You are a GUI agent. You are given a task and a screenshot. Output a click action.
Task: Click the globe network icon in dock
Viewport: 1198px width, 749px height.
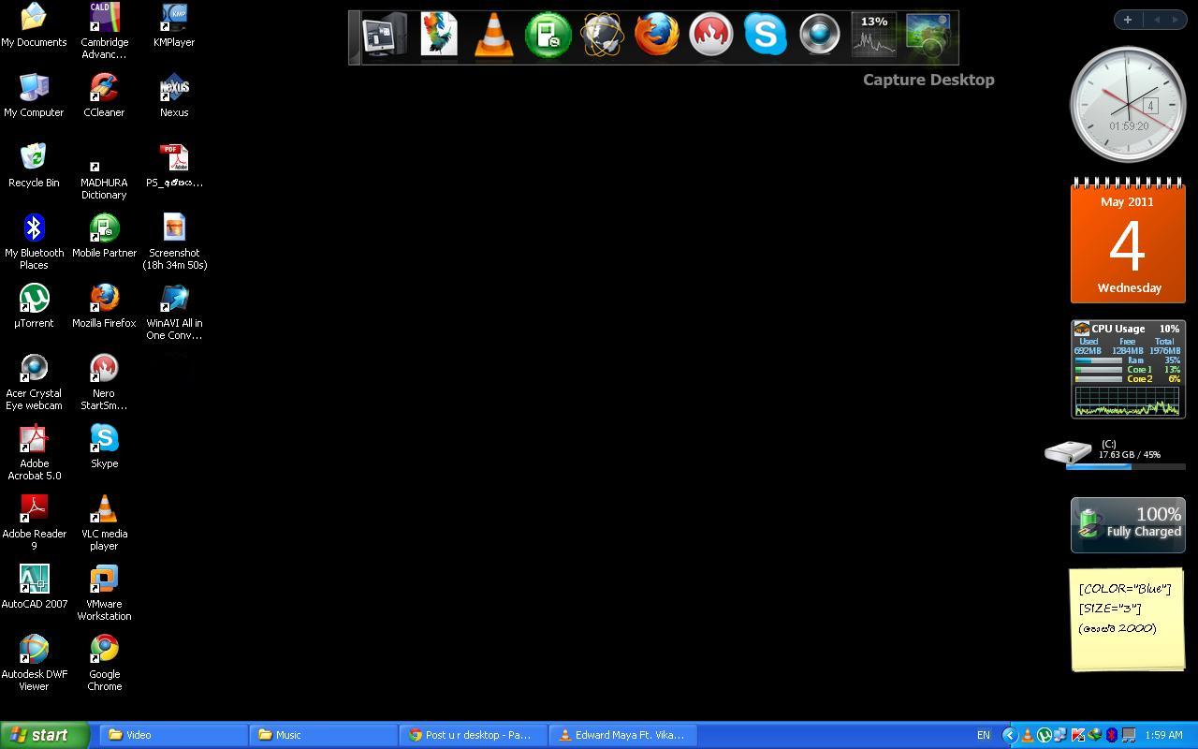[602, 35]
